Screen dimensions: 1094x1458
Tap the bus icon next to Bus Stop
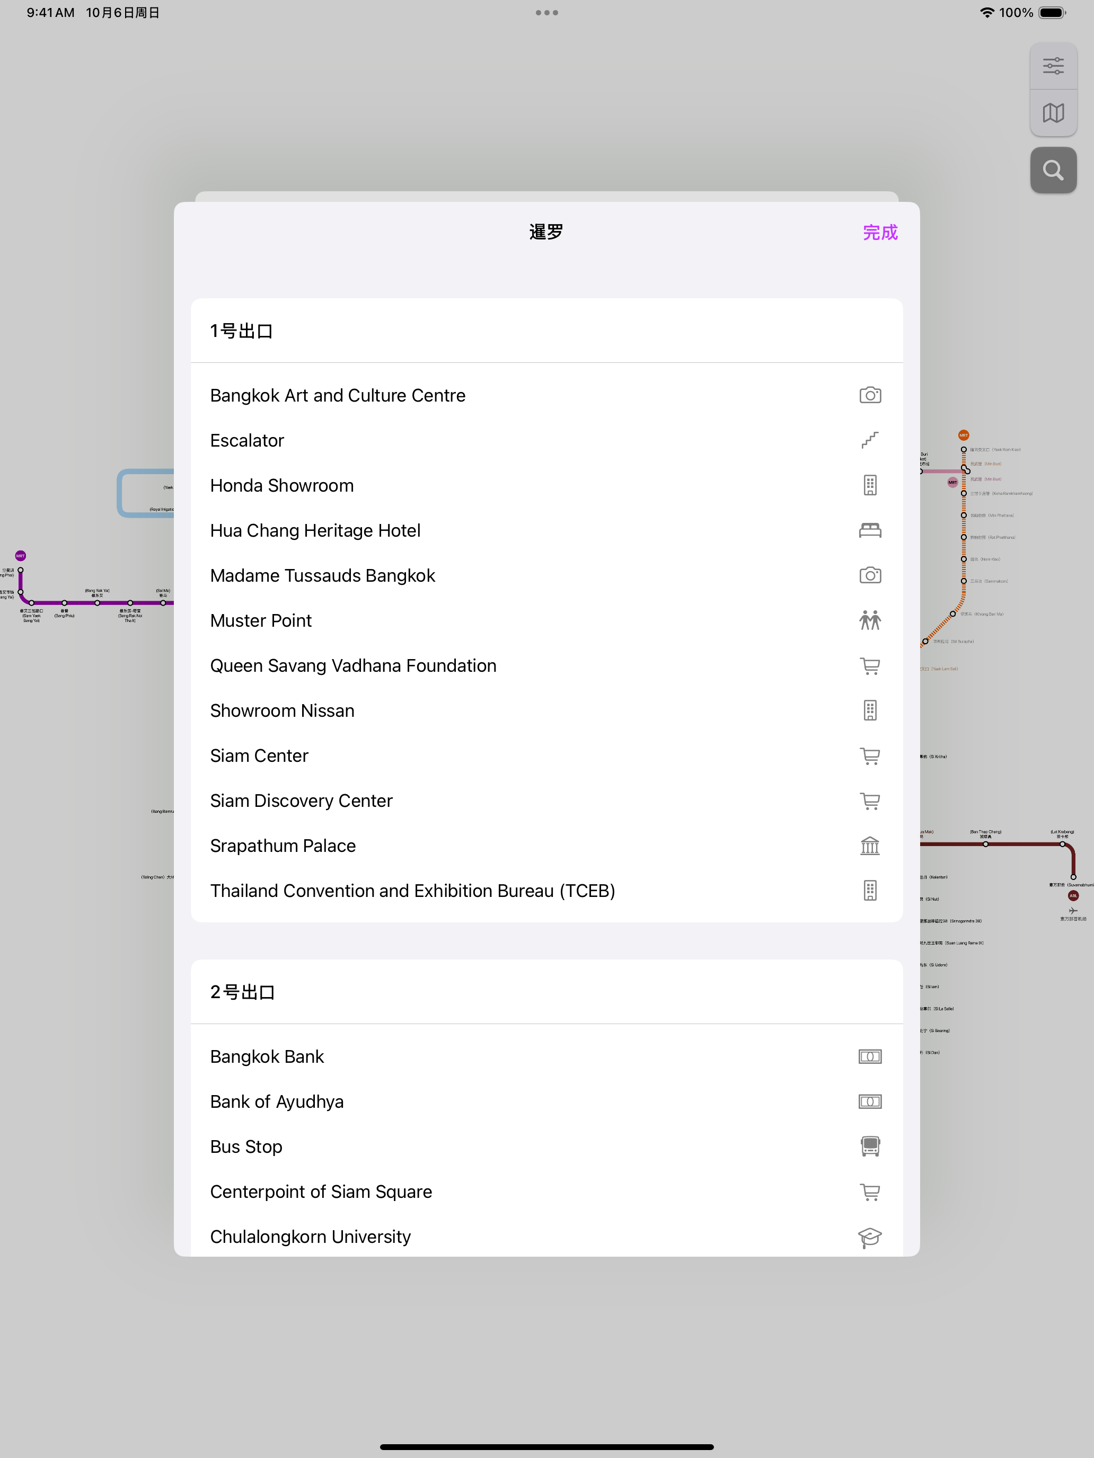870,1146
